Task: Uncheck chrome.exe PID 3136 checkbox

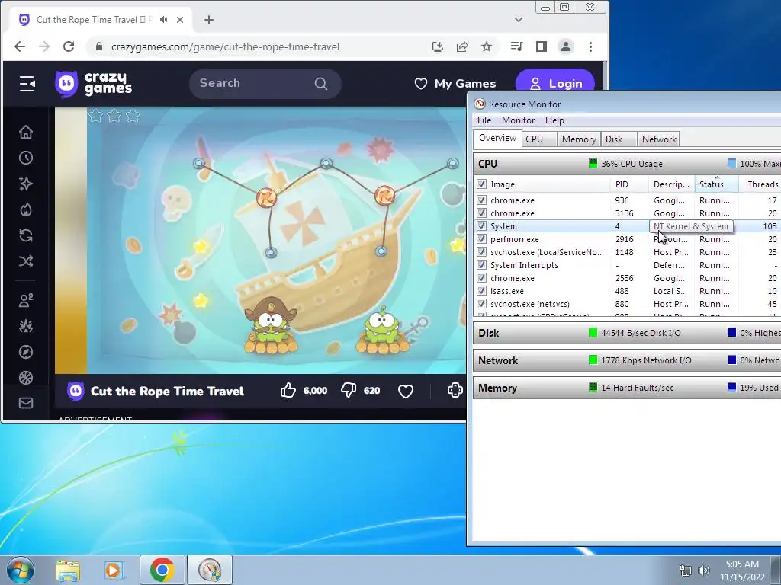Action: [x=481, y=213]
